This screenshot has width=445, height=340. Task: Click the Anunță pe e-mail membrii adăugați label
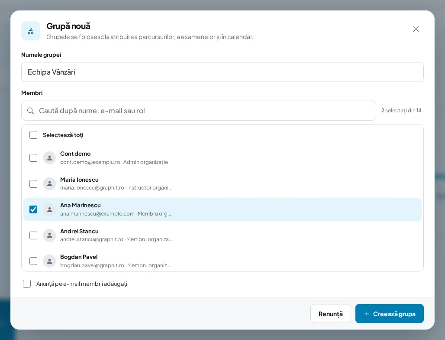82,284
